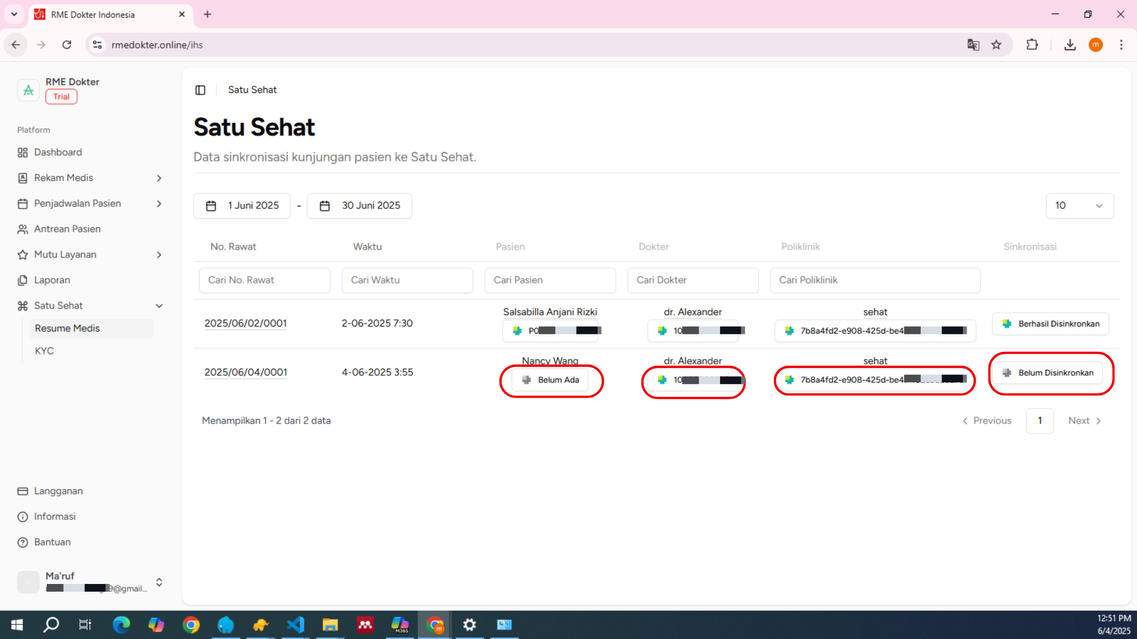1137x639 pixels.
Task: Click the Laporan sidebar icon
Action: 23,280
